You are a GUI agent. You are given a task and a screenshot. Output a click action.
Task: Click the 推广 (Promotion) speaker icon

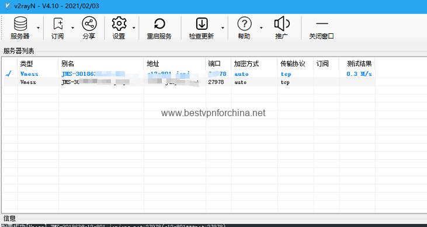(282, 24)
